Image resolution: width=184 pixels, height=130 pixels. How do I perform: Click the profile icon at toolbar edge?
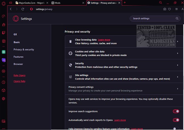click(182, 9)
